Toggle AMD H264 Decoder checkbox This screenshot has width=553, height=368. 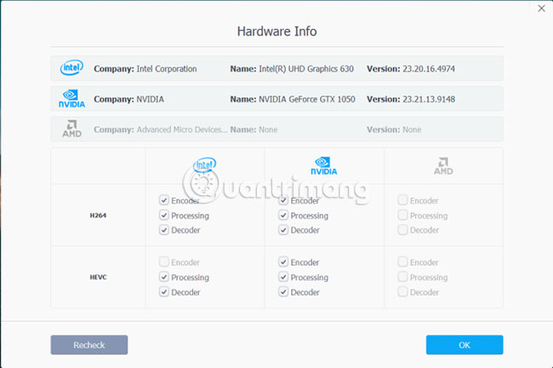(x=402, y=230)
